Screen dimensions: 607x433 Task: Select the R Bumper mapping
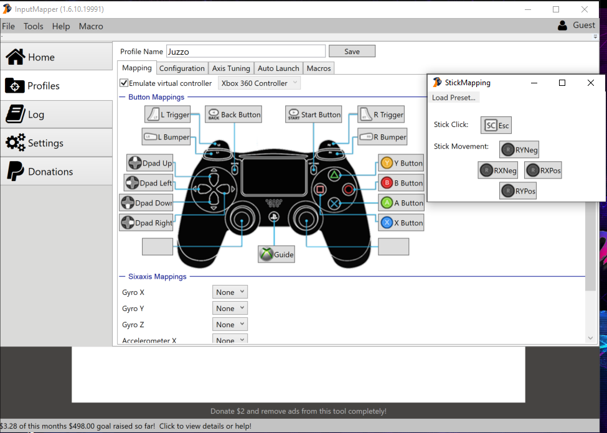pyautogui.click(x=382, y=137)
